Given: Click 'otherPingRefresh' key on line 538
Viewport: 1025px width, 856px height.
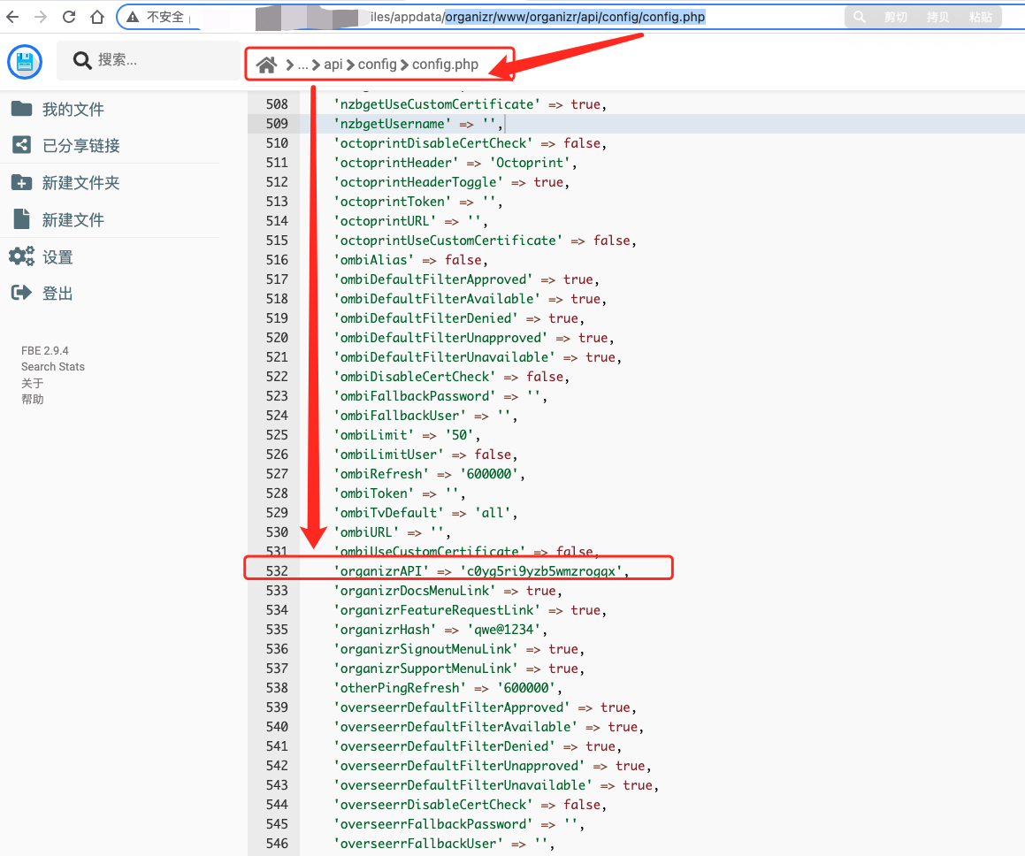Looking at the screenshot, I should (400, 688).
